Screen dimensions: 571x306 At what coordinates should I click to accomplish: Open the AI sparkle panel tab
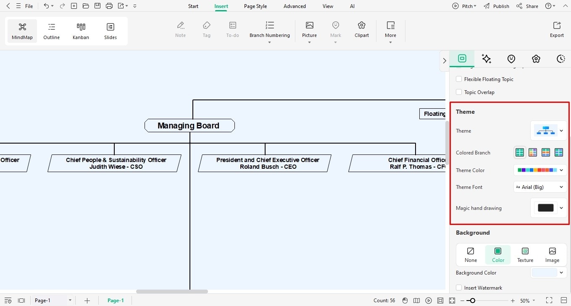[487, 59]
